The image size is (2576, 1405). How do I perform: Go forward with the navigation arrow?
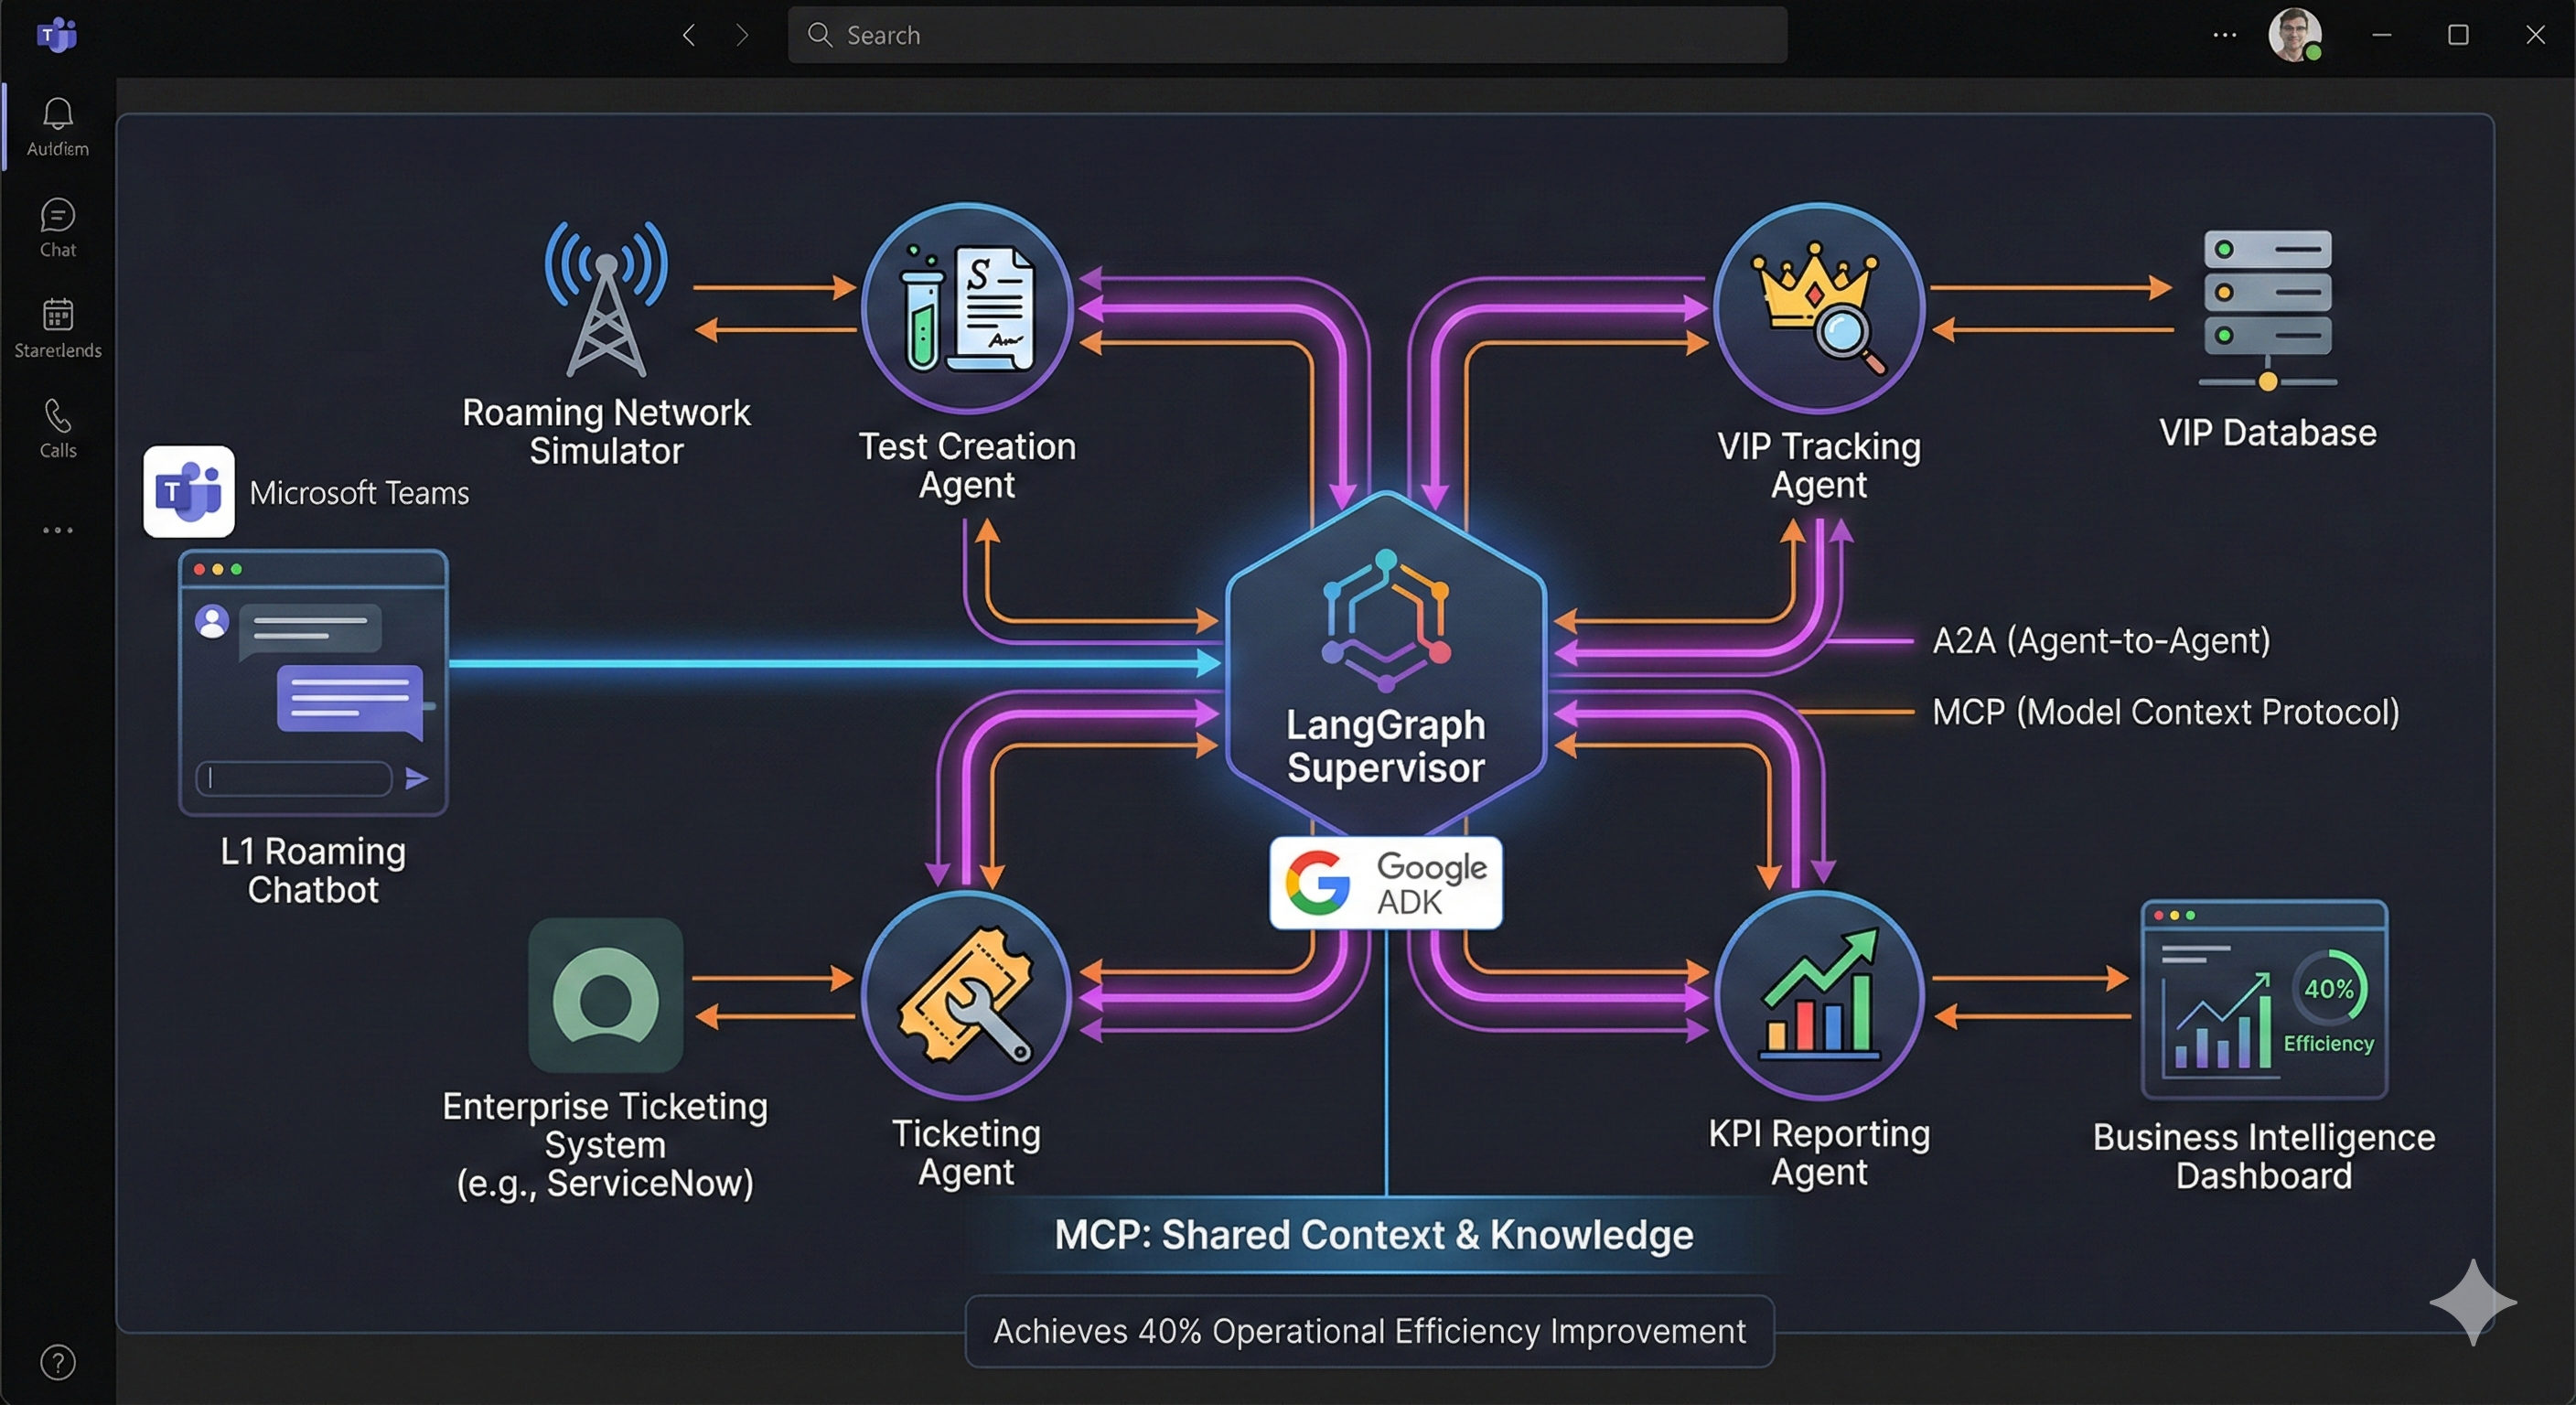(742, 35)
